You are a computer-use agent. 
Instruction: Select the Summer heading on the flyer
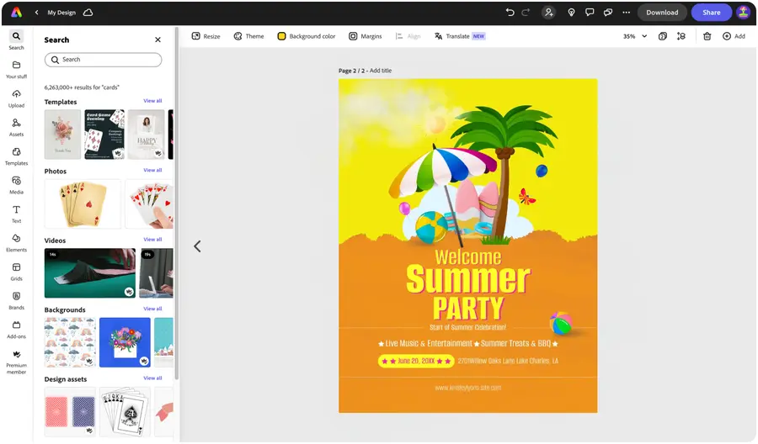pyautogui.click(x=468, y=279)
